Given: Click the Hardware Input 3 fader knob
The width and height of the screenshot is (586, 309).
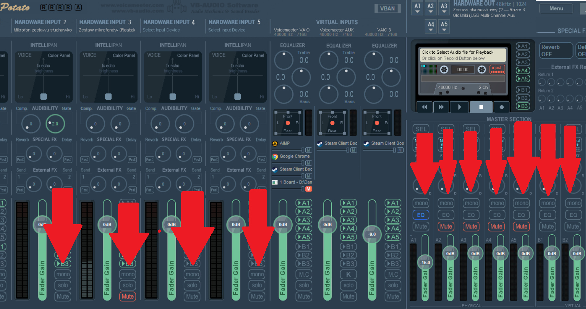Looking at the screenshot, I should tap(107, 225).
